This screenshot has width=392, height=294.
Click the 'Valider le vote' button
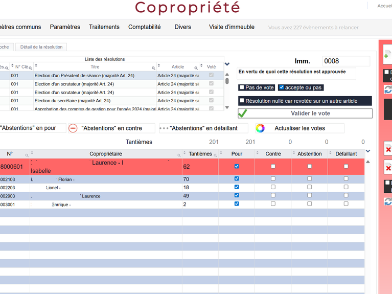305,114
